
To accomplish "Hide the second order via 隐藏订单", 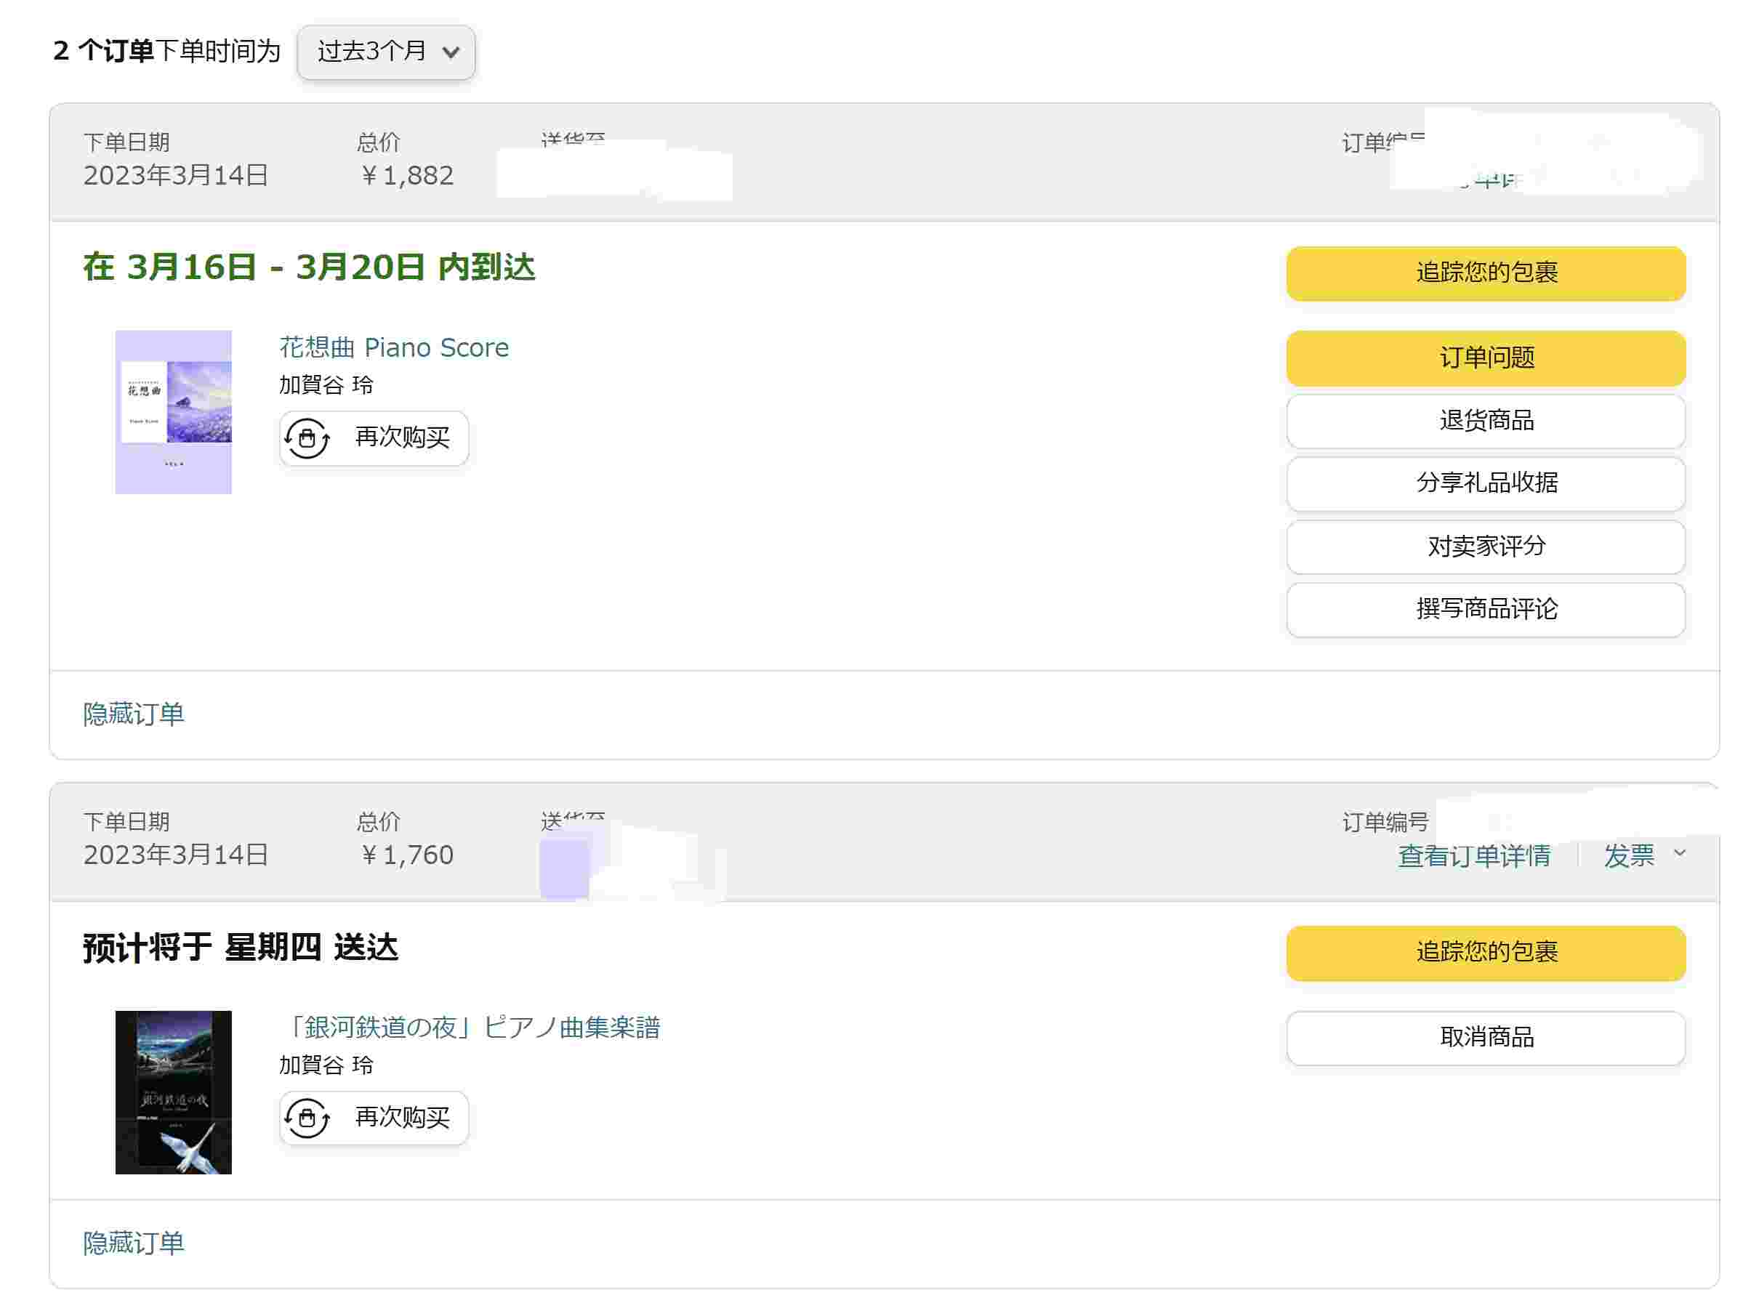I will pos(133,1243).
